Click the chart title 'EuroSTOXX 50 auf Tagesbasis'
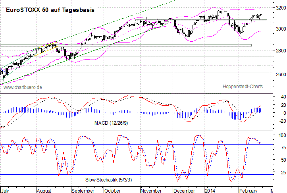This screenshot has width=287, height=193. click(x=50, y=10)
